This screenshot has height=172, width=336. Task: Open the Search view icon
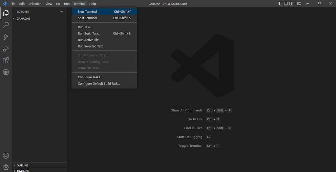click(6, 25)
